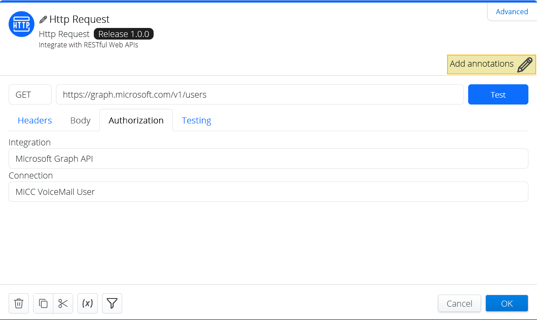Viewport: 537px width, 320px height.
Task: Copy the activity with the copy icon
Action: (x=43, y=304)
